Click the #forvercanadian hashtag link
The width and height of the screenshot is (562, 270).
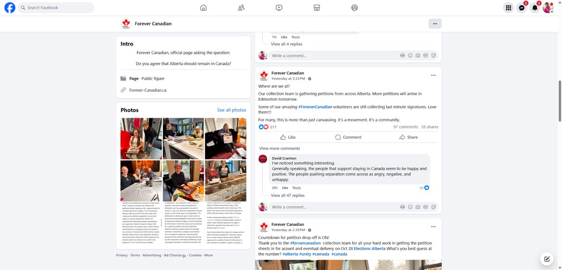point(305,243)
